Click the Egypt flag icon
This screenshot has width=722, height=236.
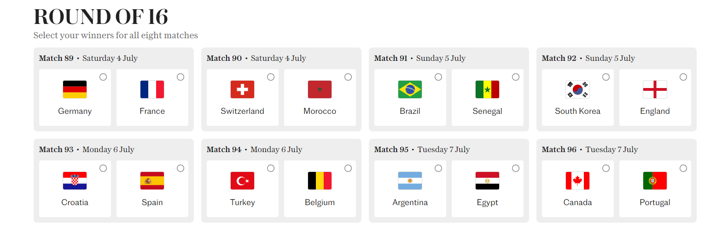[x=487, y=181]
